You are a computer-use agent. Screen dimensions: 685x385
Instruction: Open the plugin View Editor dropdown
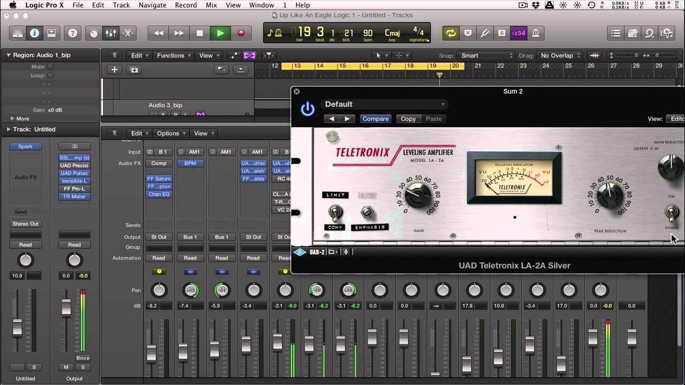click(676, 119)
